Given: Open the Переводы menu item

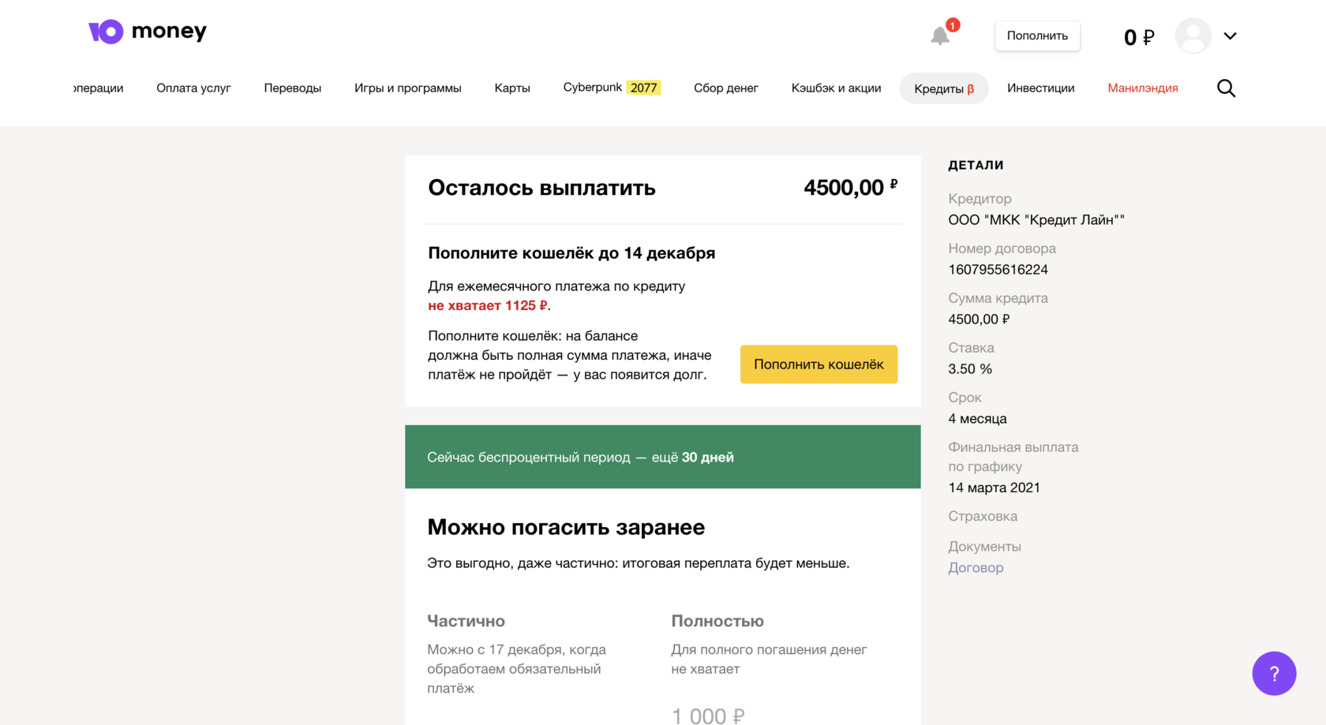Looking at the screenshot, I should (293, 88).
